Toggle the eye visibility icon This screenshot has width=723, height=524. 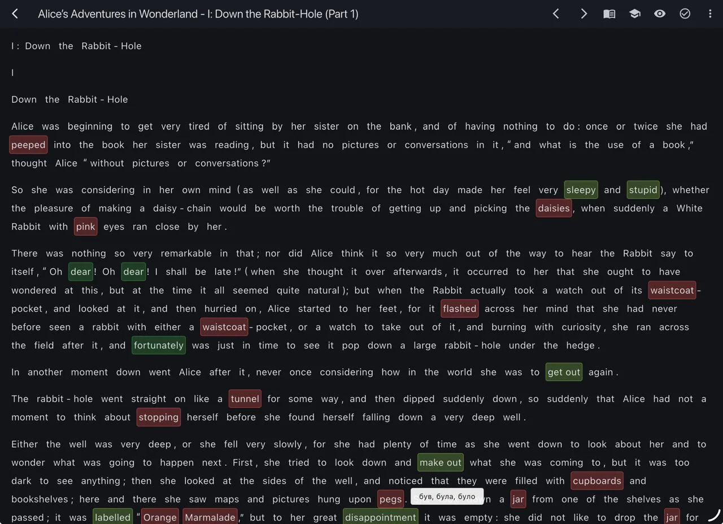pos(660,14)
